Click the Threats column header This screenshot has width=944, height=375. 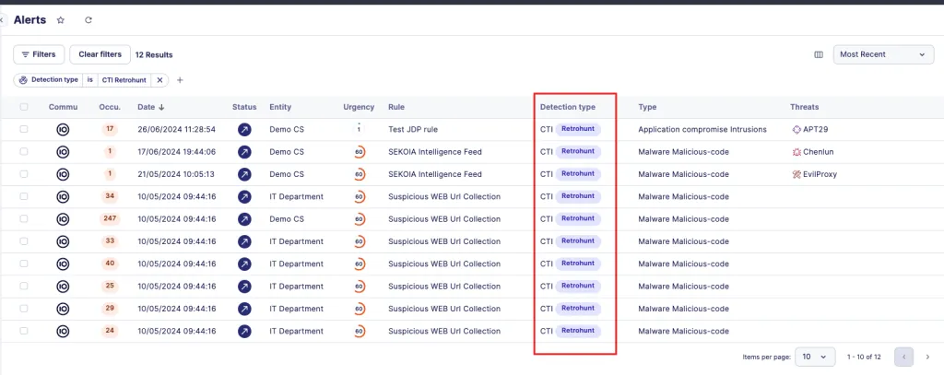(804, 107)
